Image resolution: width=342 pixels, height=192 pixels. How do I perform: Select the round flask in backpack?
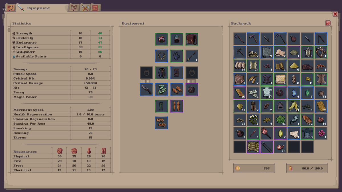click(x=294, y=39)
